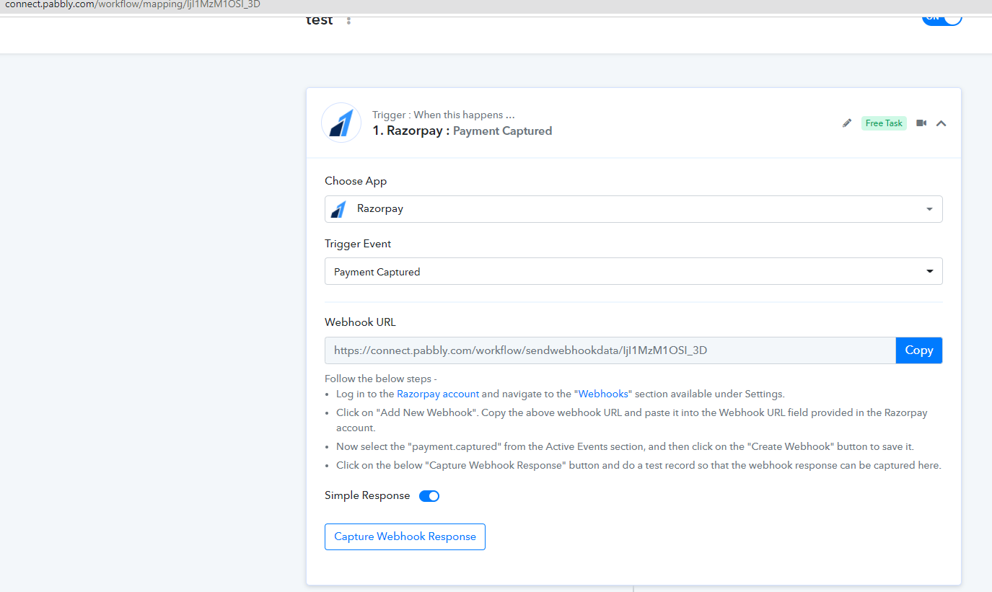Open the Razorpay account link
This screenshot has height=592, width=992.
click(x=438, y=394)
